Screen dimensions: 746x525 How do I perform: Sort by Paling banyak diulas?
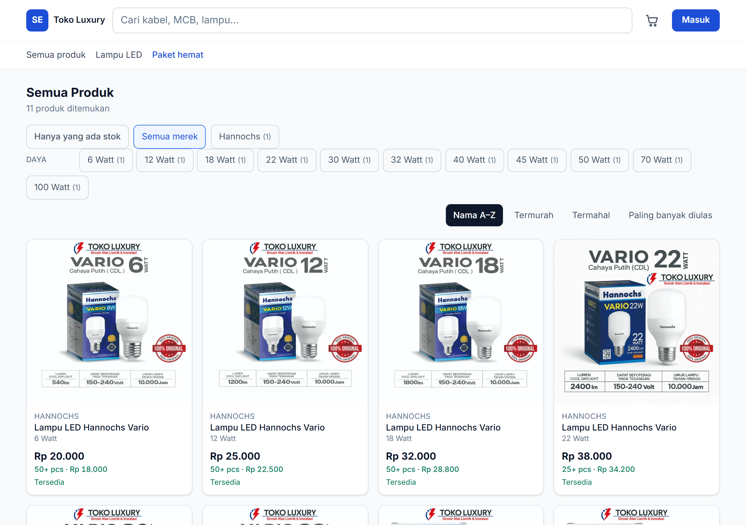(670, 215)
